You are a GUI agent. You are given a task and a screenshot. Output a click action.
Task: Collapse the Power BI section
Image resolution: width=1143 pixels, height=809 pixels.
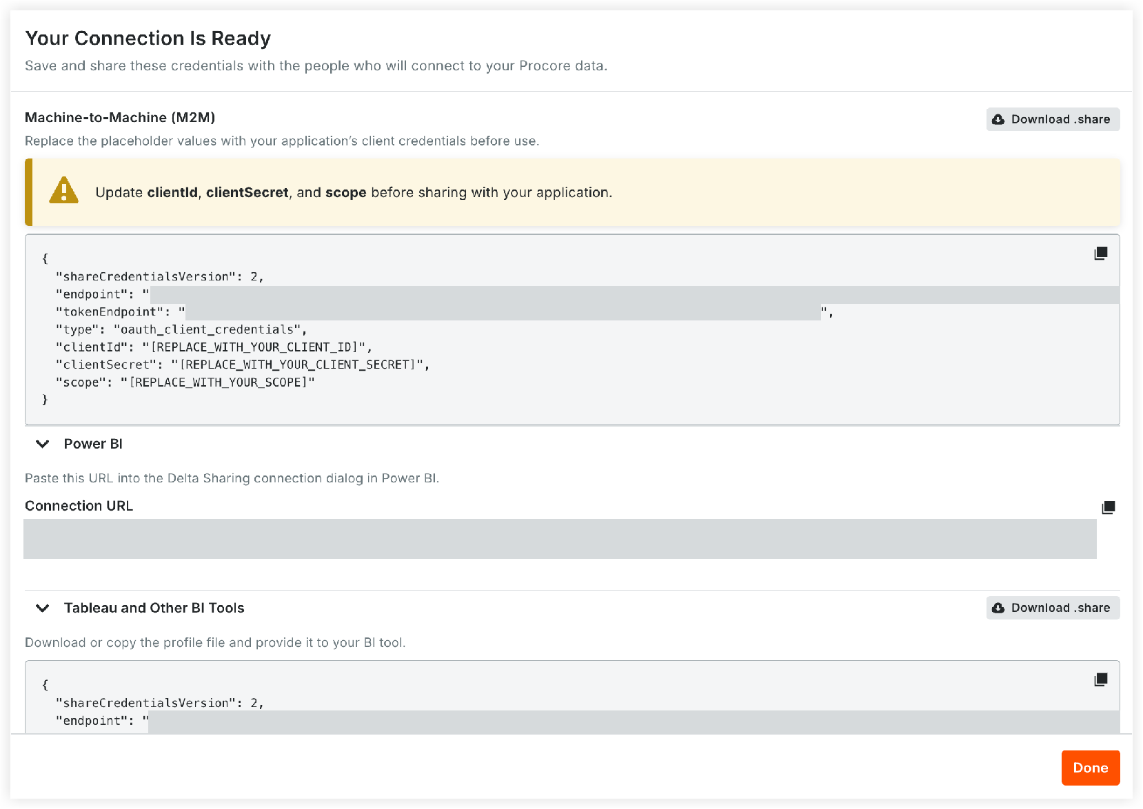coord(43,444)
